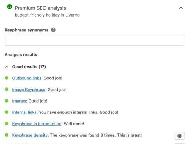The height and width of the screenshot is (144, 188).
Task: Open the Image Keyphrase link
Action: (x=29, y=90)
